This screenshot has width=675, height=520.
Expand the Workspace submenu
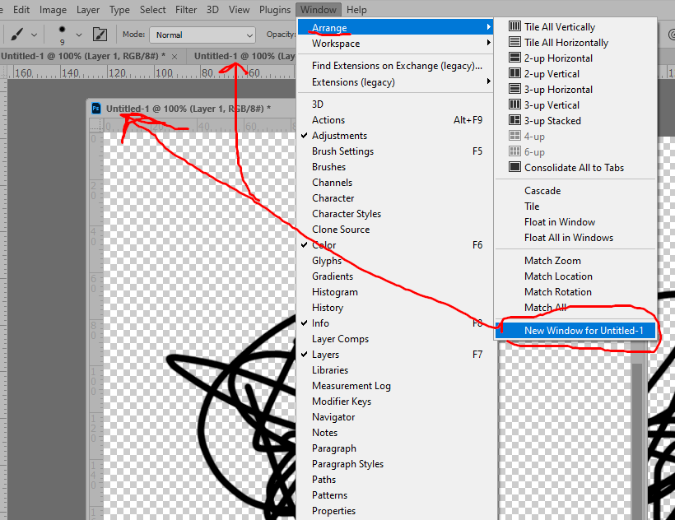click(395, 44)
